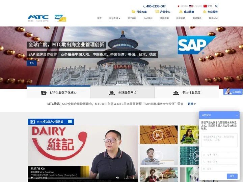Select the 专注行业深度 tab
The width and height of the screenshot is (243, 182).
187,92
